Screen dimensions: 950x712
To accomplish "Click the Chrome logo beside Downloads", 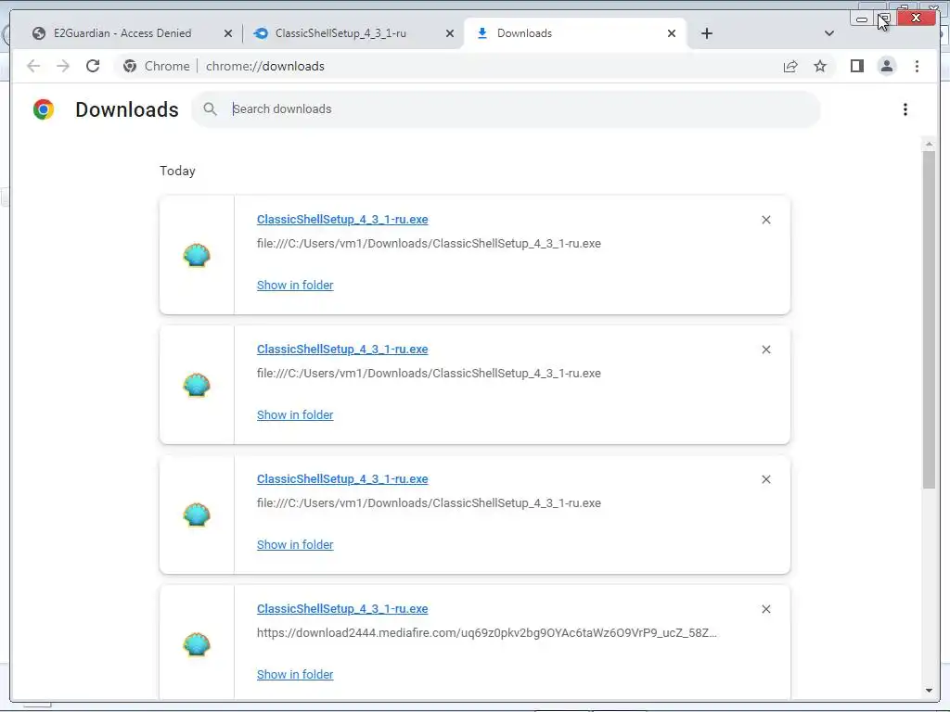I will [44, 109].
